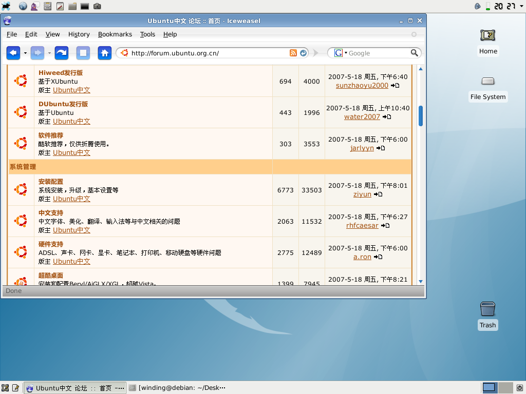Open the 硬件支持 forum link
The image size is (526, 394).
(x=51, y=244)
